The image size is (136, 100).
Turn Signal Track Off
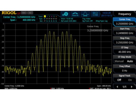(x=119, y=80)
